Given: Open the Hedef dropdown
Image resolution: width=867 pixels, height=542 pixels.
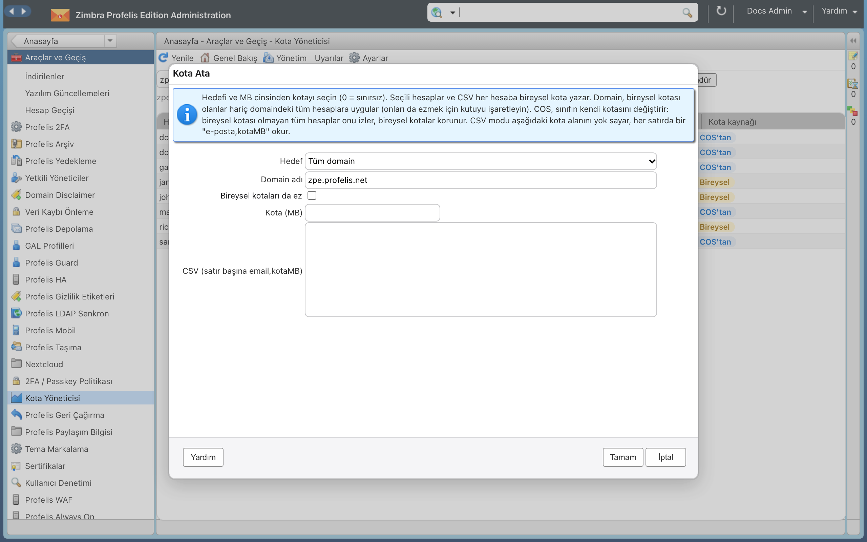Looking at the screenshot, I should [x=481, y=161].
